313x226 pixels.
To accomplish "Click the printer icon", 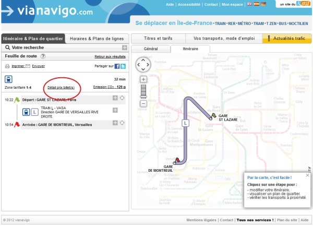I will (x=7, y=66).
